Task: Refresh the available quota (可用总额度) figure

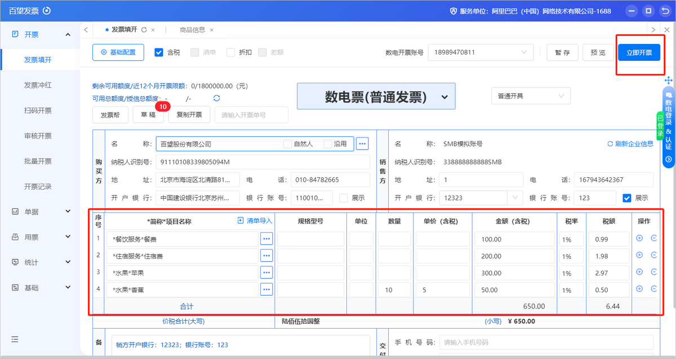Action: click(216, 98)
